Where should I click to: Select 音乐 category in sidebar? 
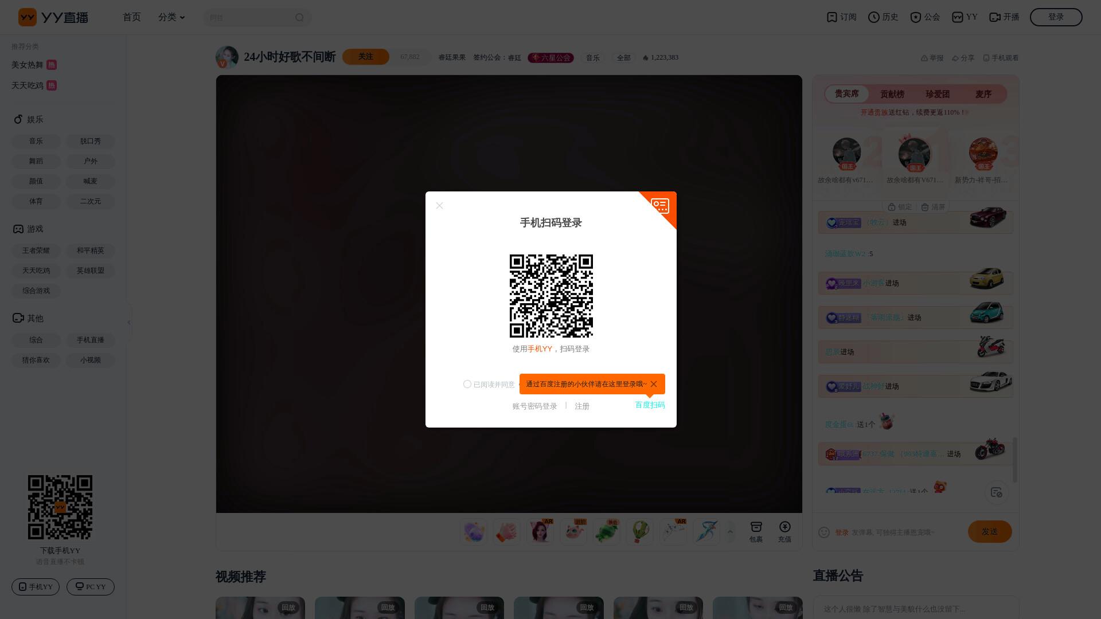[x=36, y=141]
